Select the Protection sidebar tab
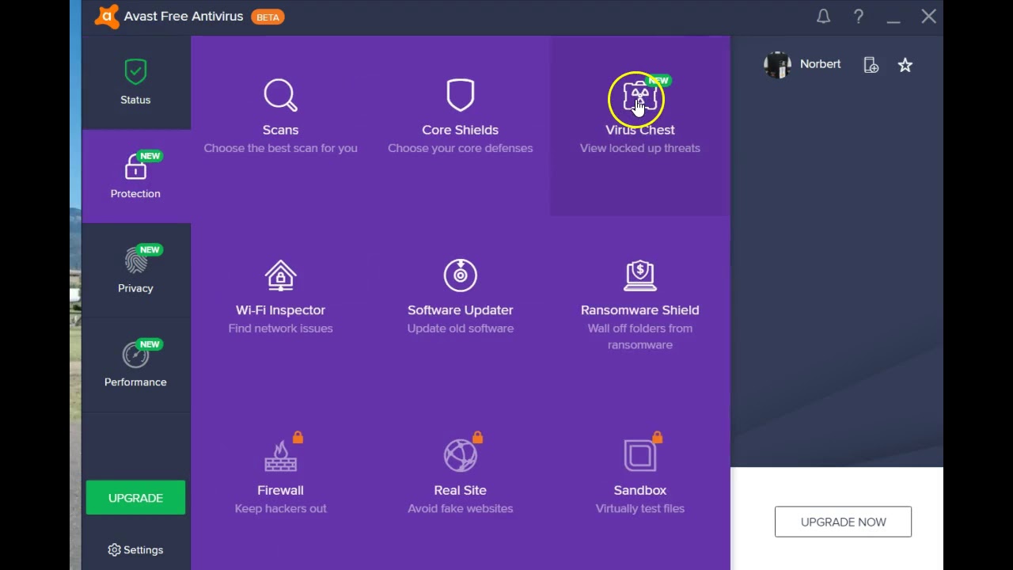The width and height of the screenshot is (1013, 570). (x=135, y=177)
